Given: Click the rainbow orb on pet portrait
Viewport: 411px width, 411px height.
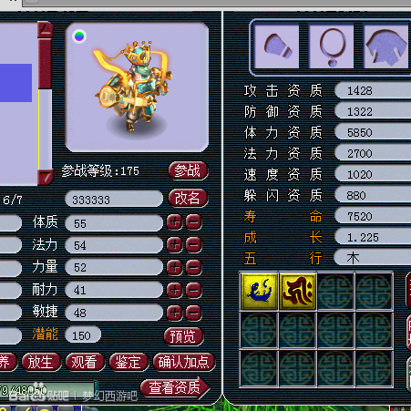Looking at the screenshot, I should [x=79, y=36].
